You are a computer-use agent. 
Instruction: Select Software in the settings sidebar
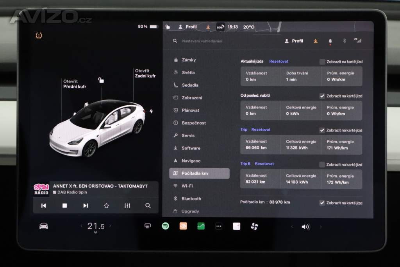click(x=191, y=148)
